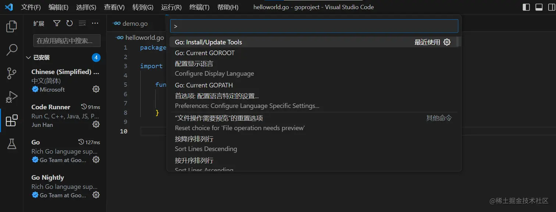Click the 扩展 panel title
This screenshot has width=556, height=212.
coord(39,24)
